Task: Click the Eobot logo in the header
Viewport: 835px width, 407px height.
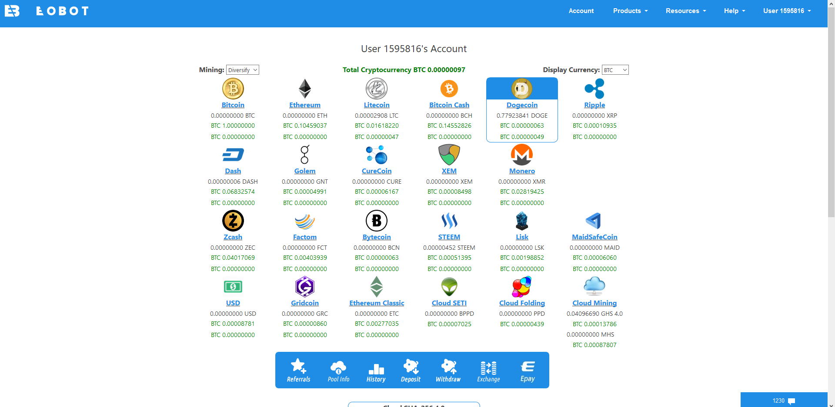Action: click(12, 11)
